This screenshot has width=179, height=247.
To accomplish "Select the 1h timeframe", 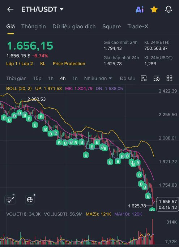I will 51,78.
